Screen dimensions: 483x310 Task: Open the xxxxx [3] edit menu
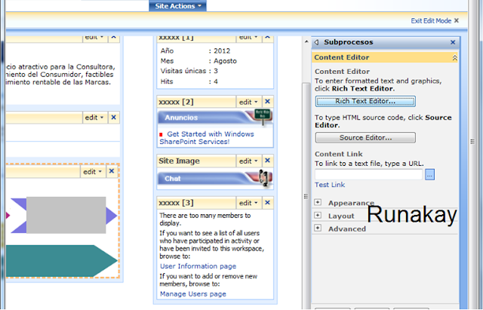248,203
